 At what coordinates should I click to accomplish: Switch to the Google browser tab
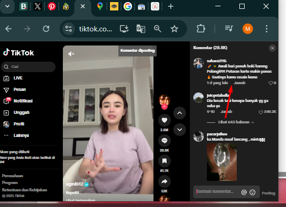point(128,7)
